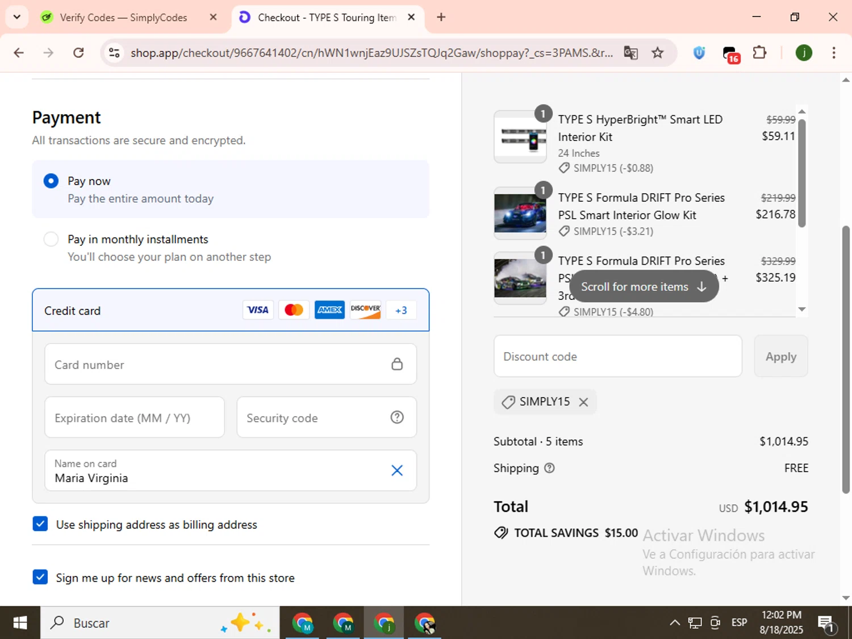This screenshot has width=852, height=639.
Task: Reload the checkout page
Action: coord(78,53)
